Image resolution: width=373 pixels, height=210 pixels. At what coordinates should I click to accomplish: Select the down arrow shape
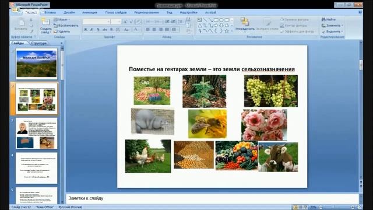tap(221, 26)
